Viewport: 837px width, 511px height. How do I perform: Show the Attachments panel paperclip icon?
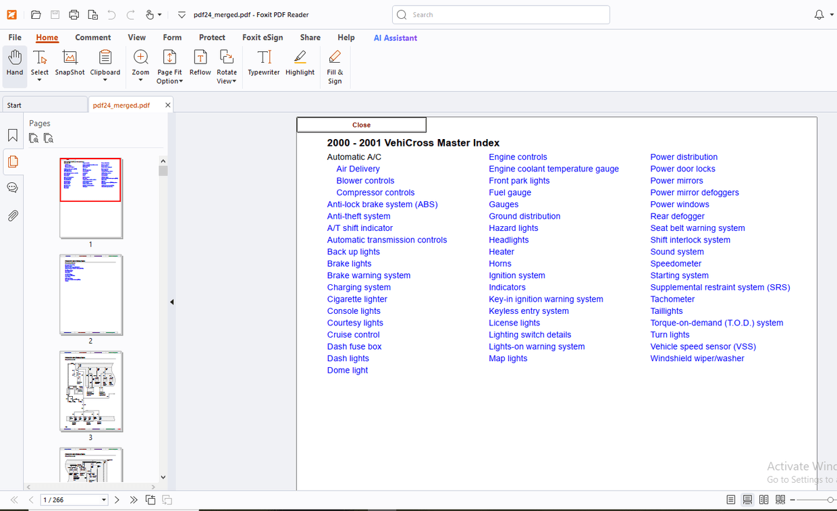point(13,216)
